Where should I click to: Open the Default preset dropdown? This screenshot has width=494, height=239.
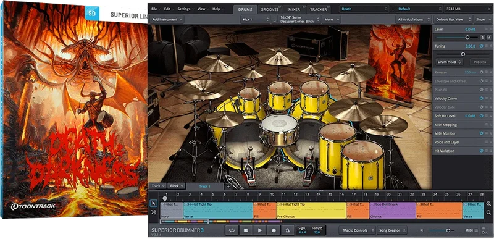(419, 9)
